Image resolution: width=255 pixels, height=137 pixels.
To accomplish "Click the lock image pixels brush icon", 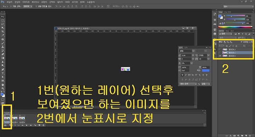I will (230, 46).
